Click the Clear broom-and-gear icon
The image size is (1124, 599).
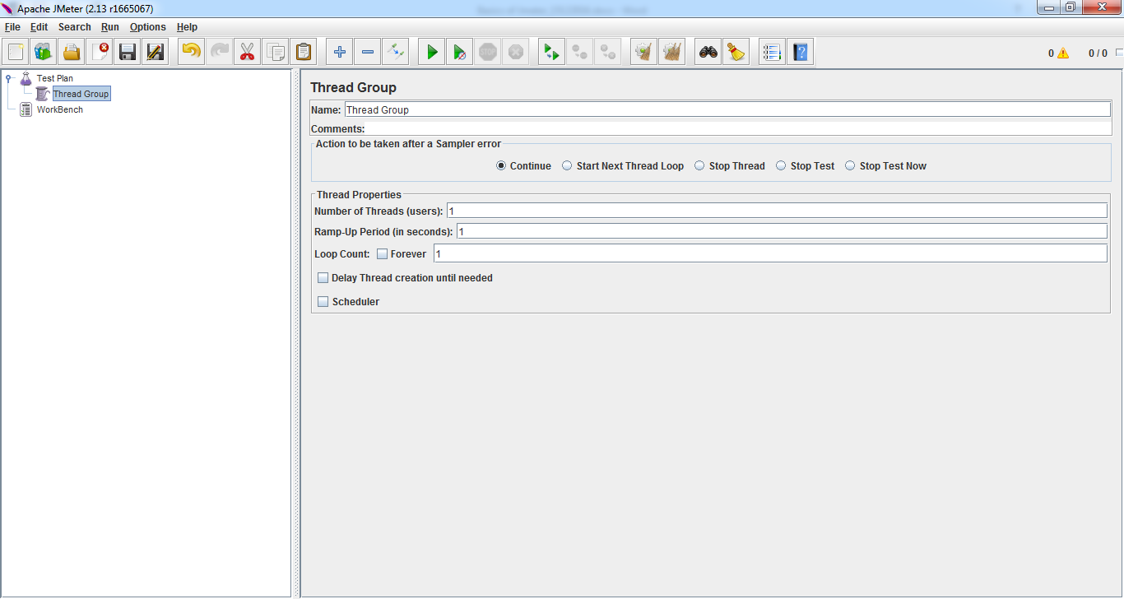coord(644,53)
